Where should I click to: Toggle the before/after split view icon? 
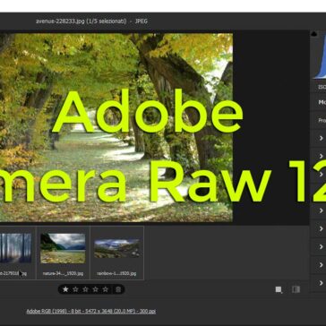[296, 289]
